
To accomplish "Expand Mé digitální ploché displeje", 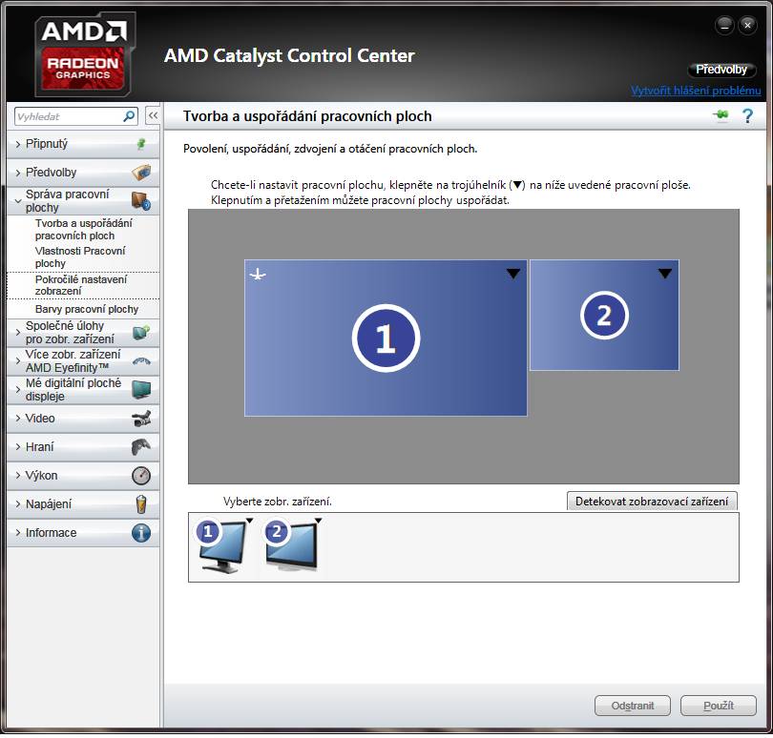I will point(18,390).
